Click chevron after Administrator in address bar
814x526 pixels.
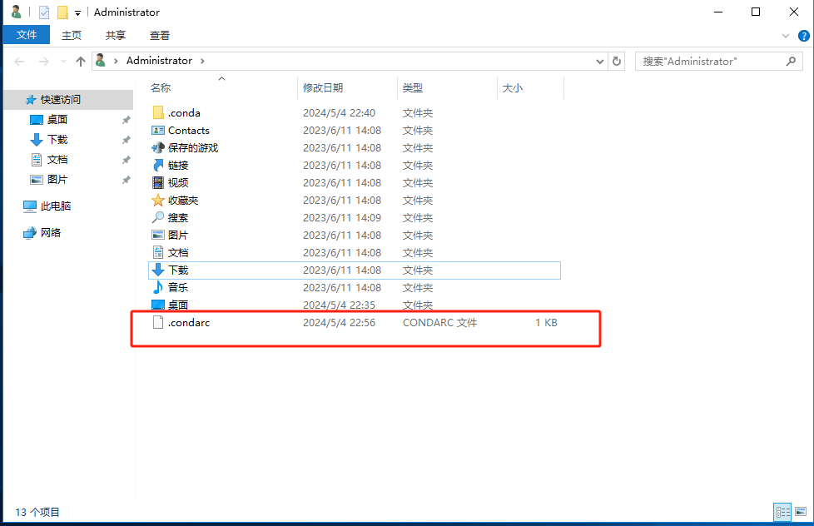(202, 62)
